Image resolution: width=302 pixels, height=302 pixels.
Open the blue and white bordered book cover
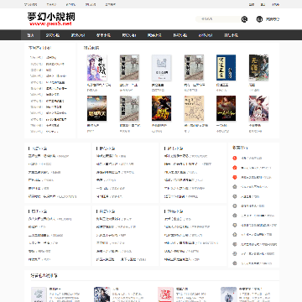tap(226, 68)
